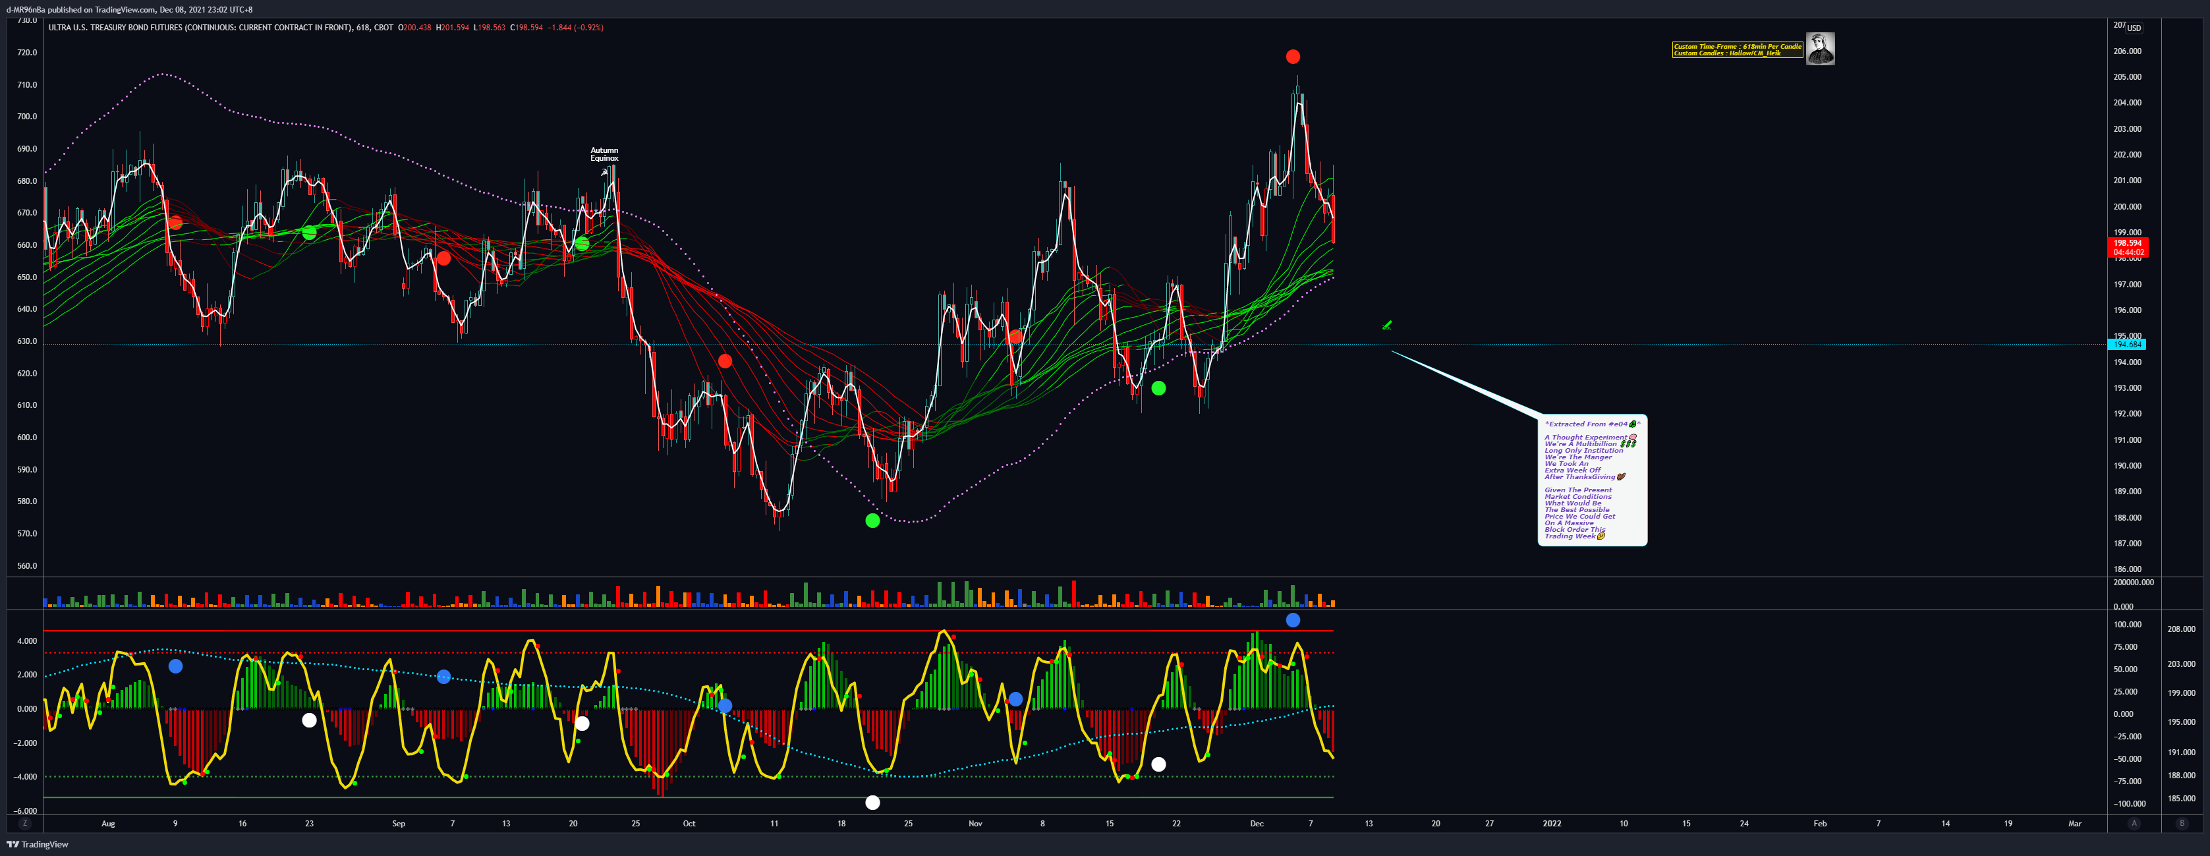Image resolution: width=2210 pixels, height=856 pixels.
Task: Click the cyan 194.684 price level label
Action: (x=2126, y=345)
